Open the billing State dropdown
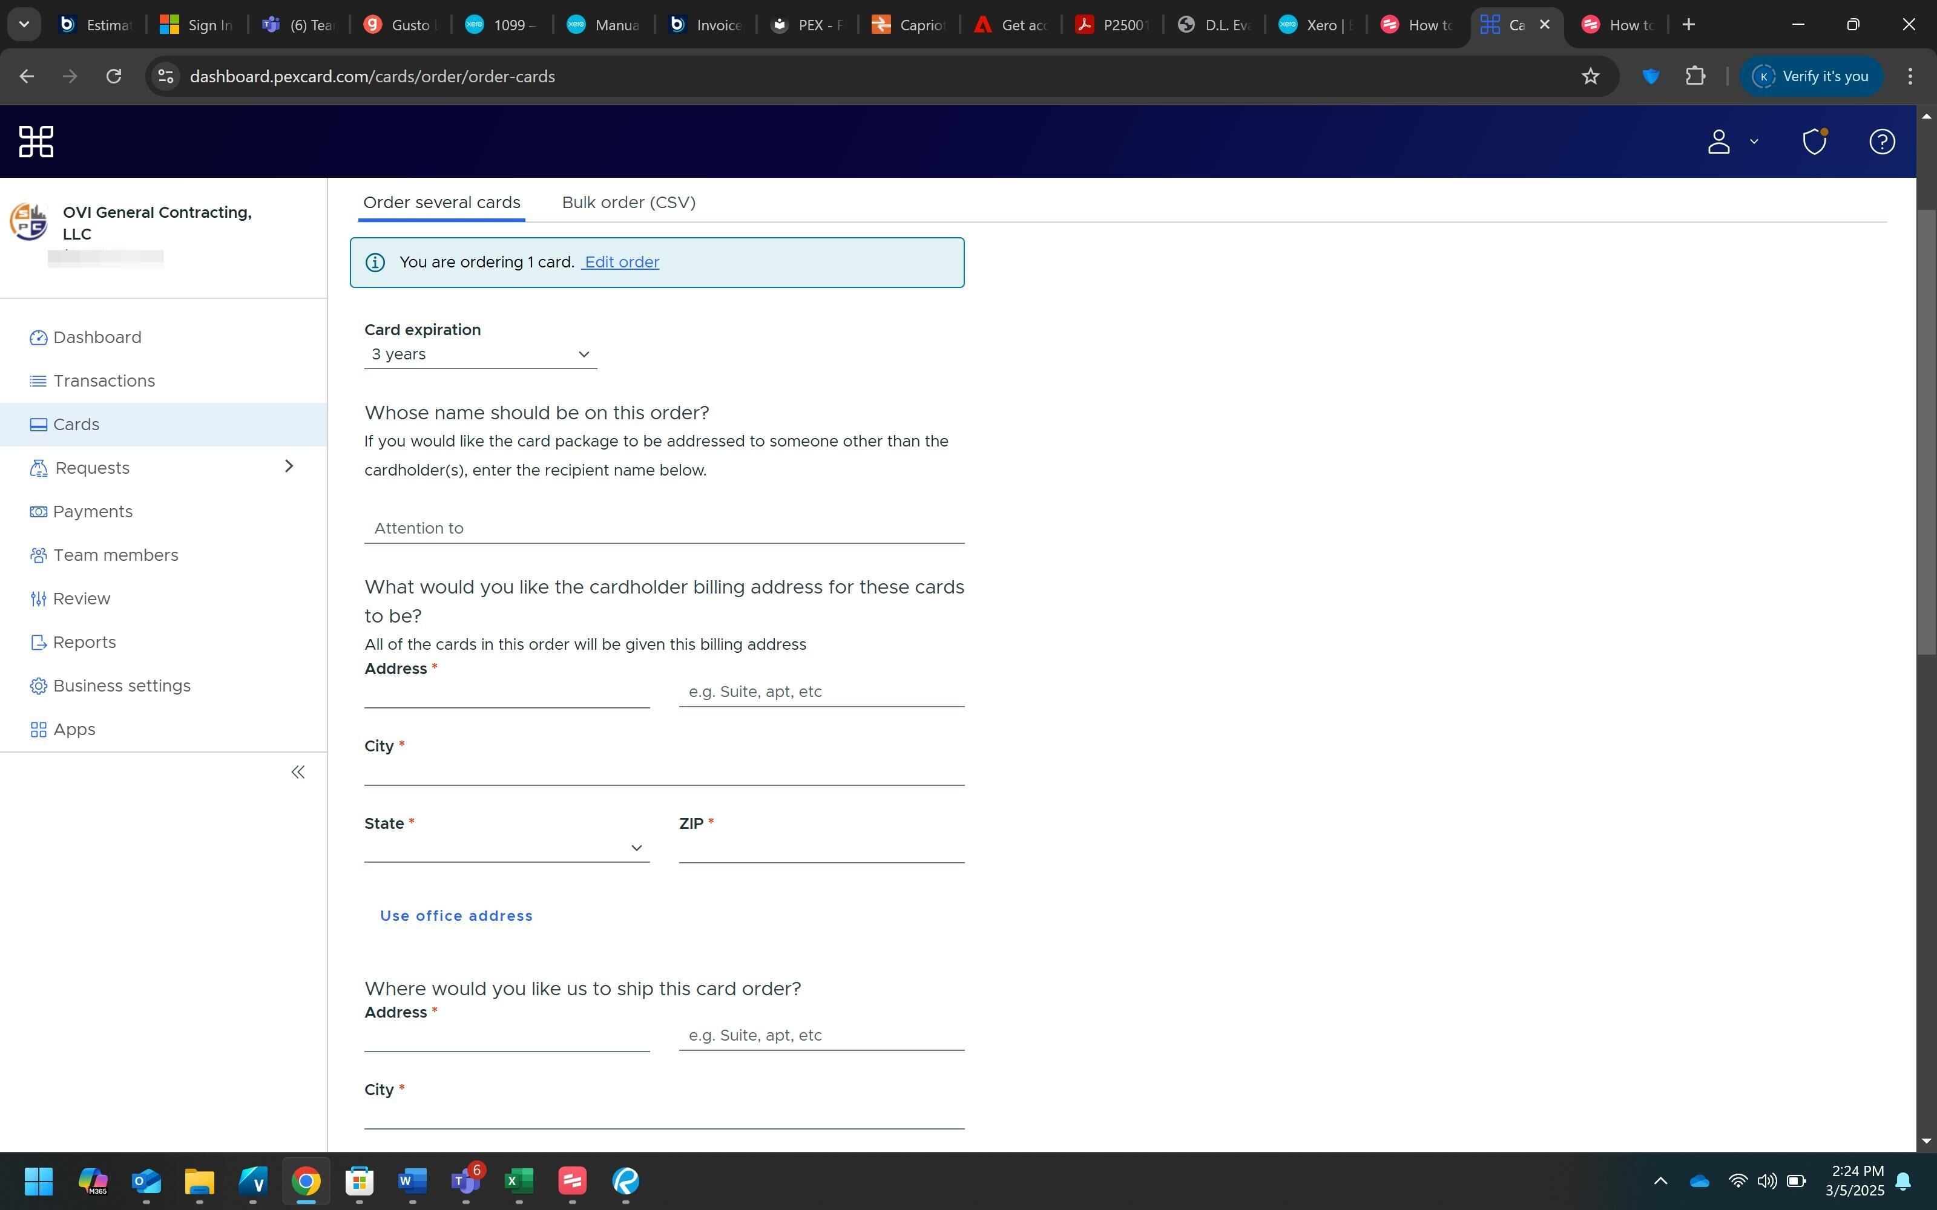Viewport: 1937px width, 1210px height. [x=506, y=848]
